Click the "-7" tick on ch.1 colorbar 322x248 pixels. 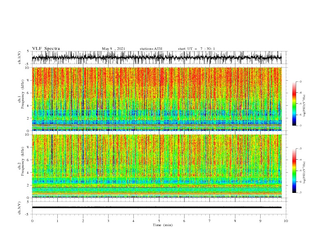(x=300, y=126)
